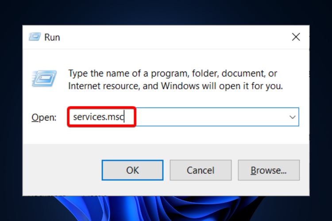Click the dark desktop wallpaper above the dialog

(166, 12)
